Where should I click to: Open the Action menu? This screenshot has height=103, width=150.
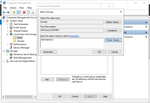[13, 8]
